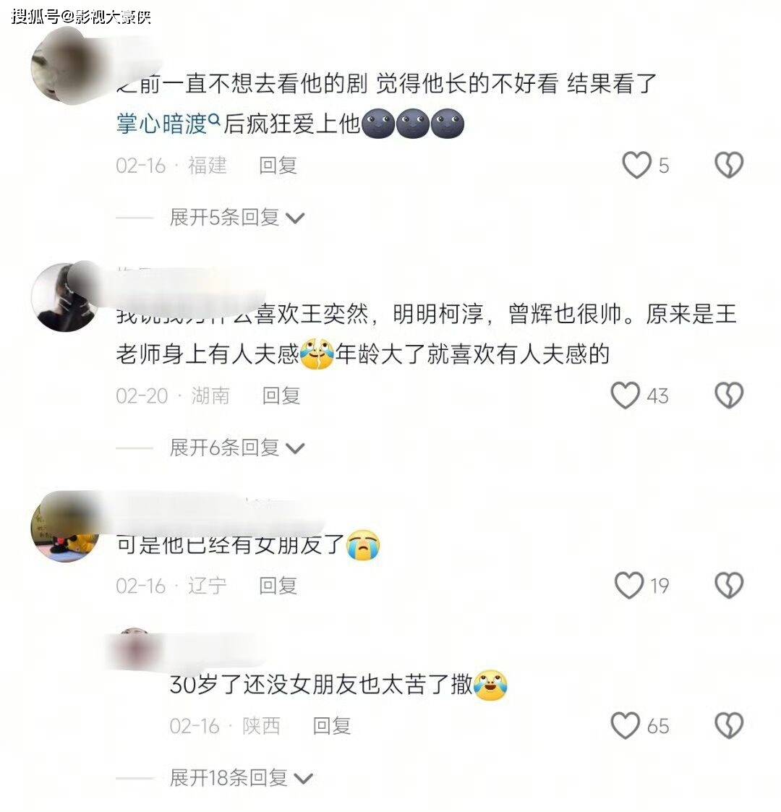
Task: Like the Liaoning comment with 19 likes
Action: click(628, 586)
